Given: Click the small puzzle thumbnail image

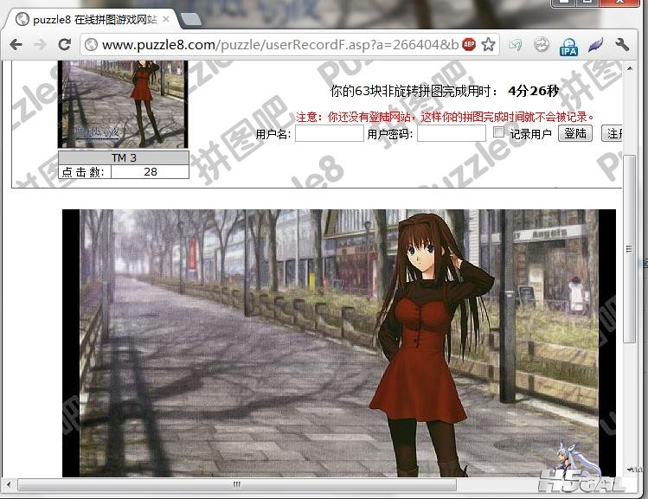Looking at the screenshot, I should (123, 104).
